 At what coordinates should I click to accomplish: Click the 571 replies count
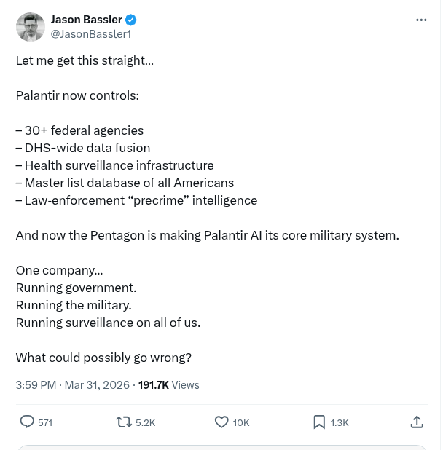pos(45,422)
